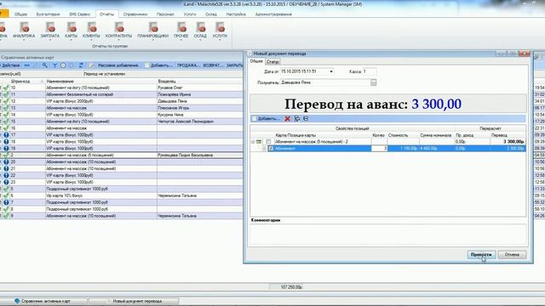Screen dimensions: 545x306
Task: Click the Наименование column header
Action: [100, 82]
